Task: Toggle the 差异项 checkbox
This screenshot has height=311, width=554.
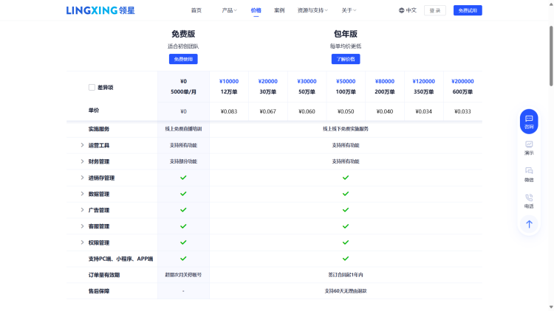Action: click(92, 87)
